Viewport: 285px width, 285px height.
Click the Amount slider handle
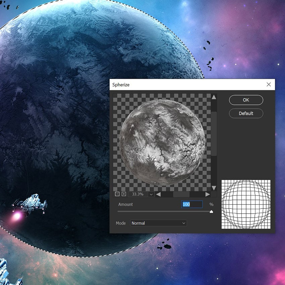(x=211, y=212)
